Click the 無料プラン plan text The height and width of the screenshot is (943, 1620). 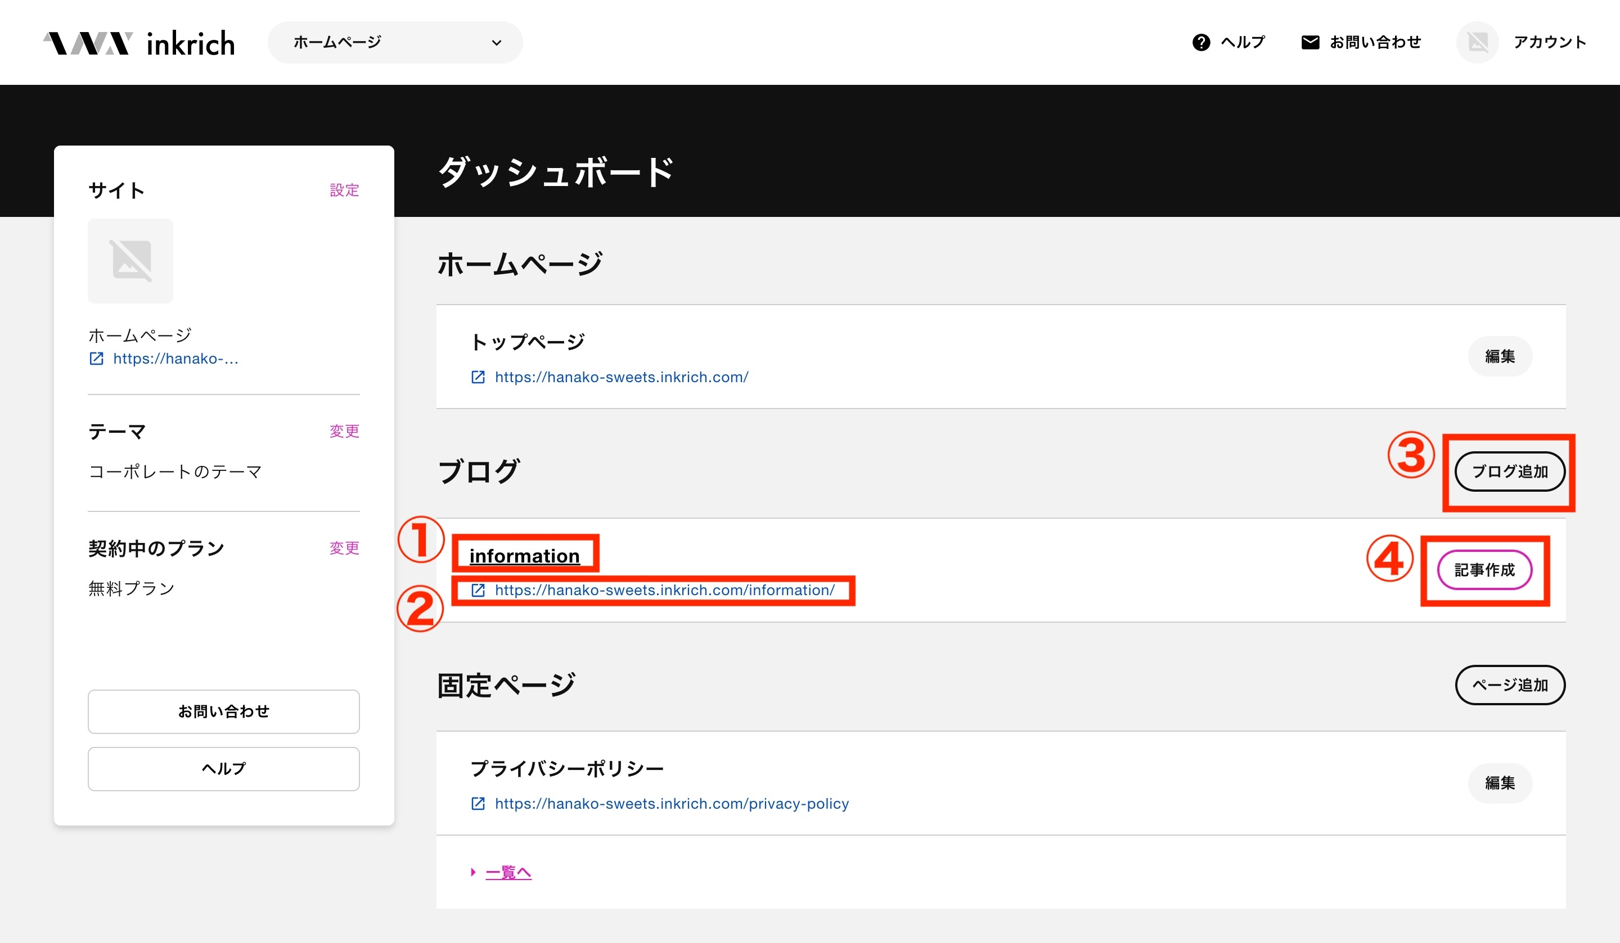click(x=132, y=588)
